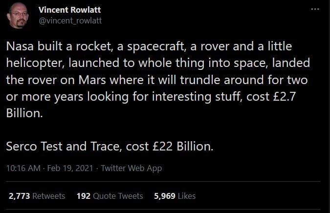Click the lone 'Billion.' line of tweet text
Image resolution: width=330 pixels, height=213 pixels.
pos(24,113)
